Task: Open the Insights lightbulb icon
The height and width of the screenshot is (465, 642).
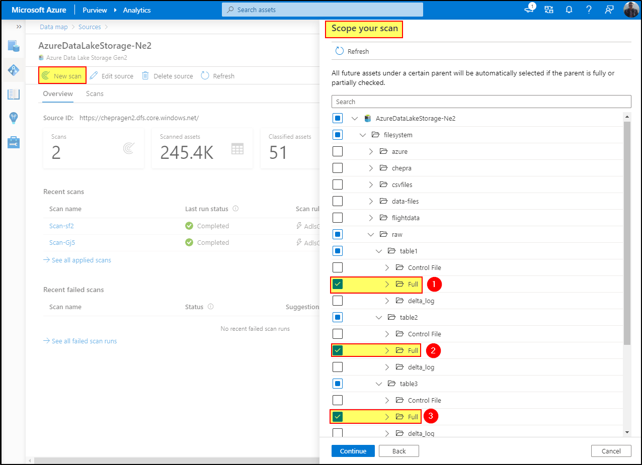Action: click(14, 118)
